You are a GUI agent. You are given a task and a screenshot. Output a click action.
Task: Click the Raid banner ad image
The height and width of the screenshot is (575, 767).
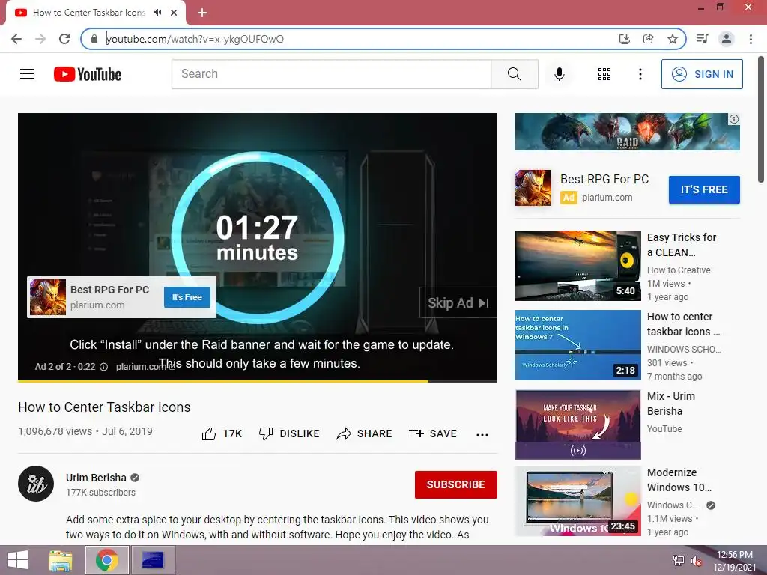tap(627, 132)
